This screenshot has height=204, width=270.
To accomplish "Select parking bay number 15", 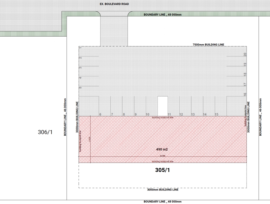I will click(x=216, y=114).
